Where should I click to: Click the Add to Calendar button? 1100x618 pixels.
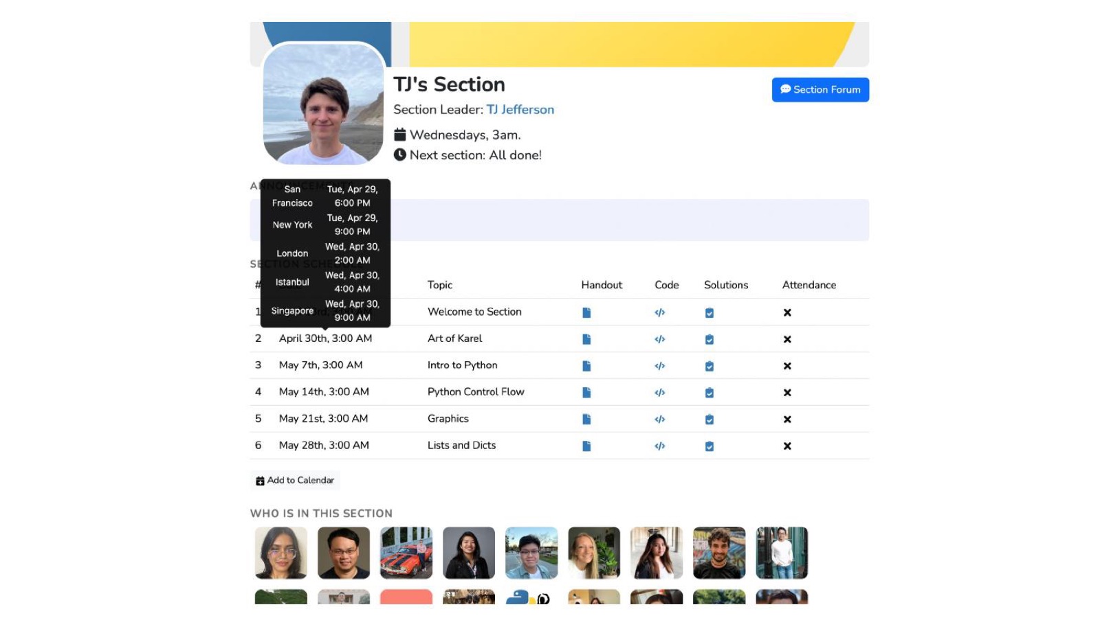(295, 481)
